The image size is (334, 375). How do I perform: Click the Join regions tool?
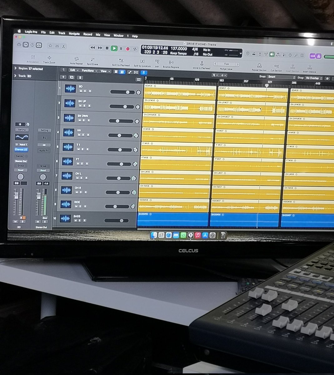point(157,63)
